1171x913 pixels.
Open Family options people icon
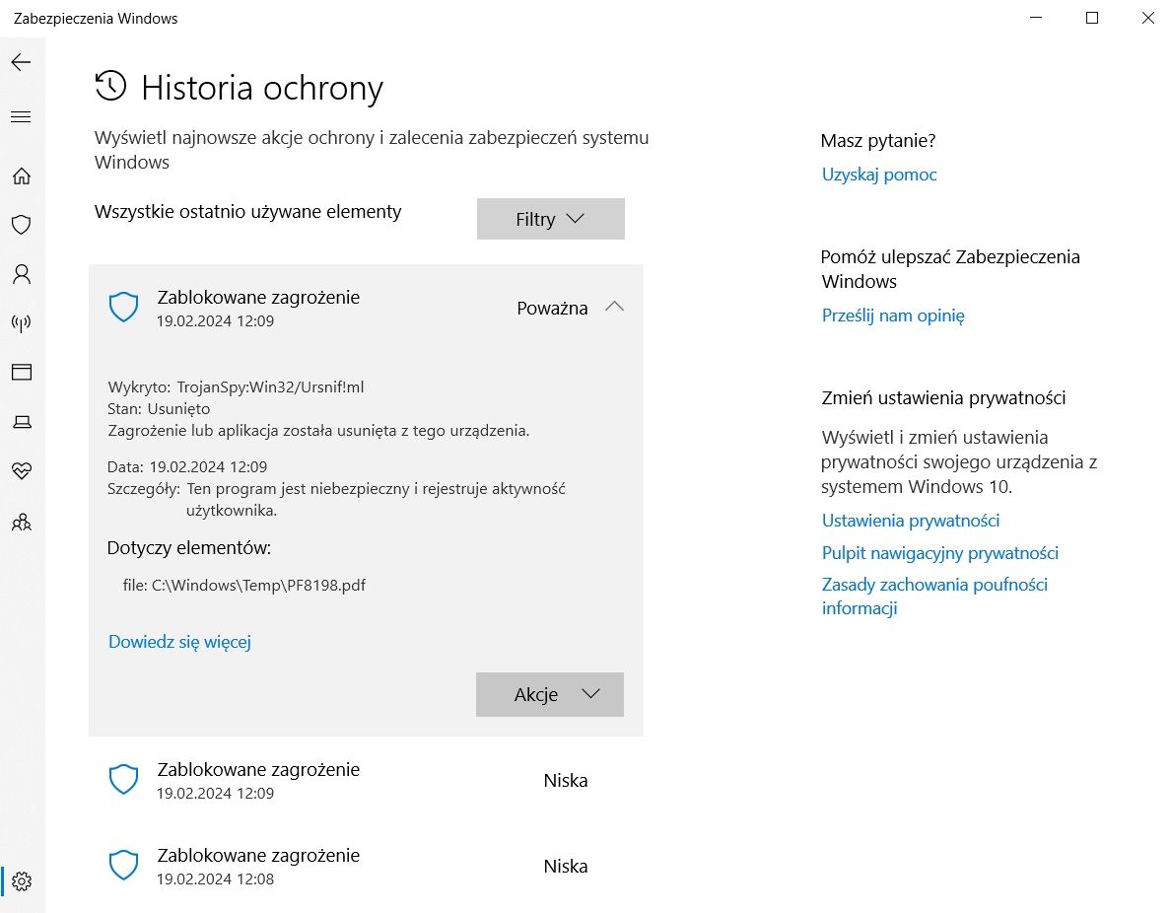coord(22,522)
